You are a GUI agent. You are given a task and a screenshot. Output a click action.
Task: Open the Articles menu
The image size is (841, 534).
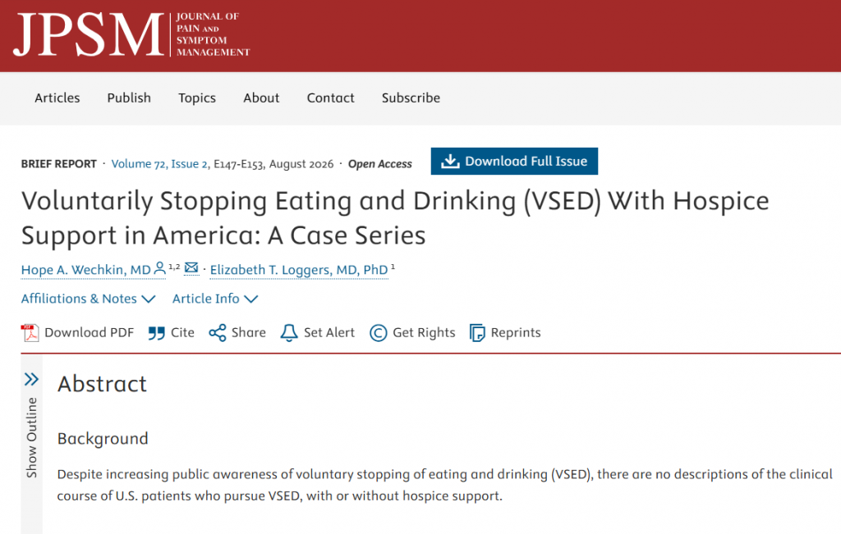(57, 98)
